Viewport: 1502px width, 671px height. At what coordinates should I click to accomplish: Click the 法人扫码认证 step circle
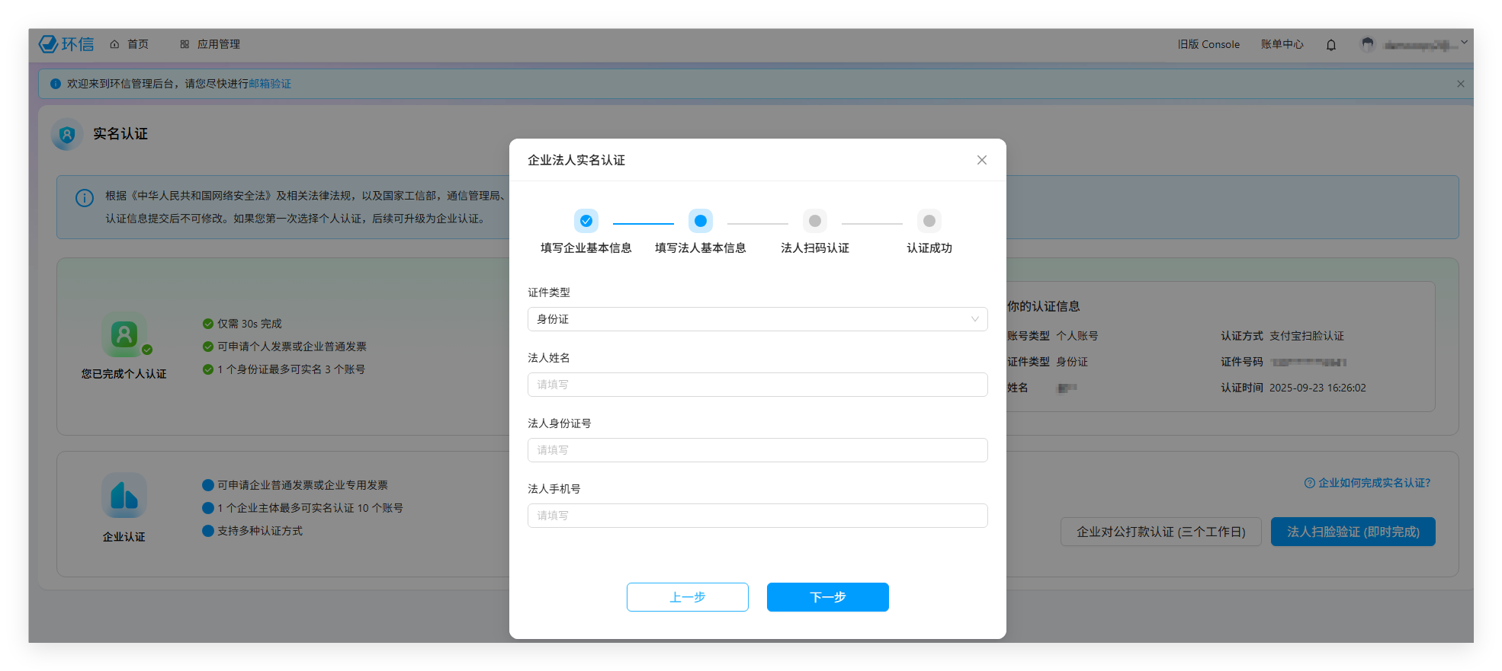pyautogui.click(x=815, y=221)
